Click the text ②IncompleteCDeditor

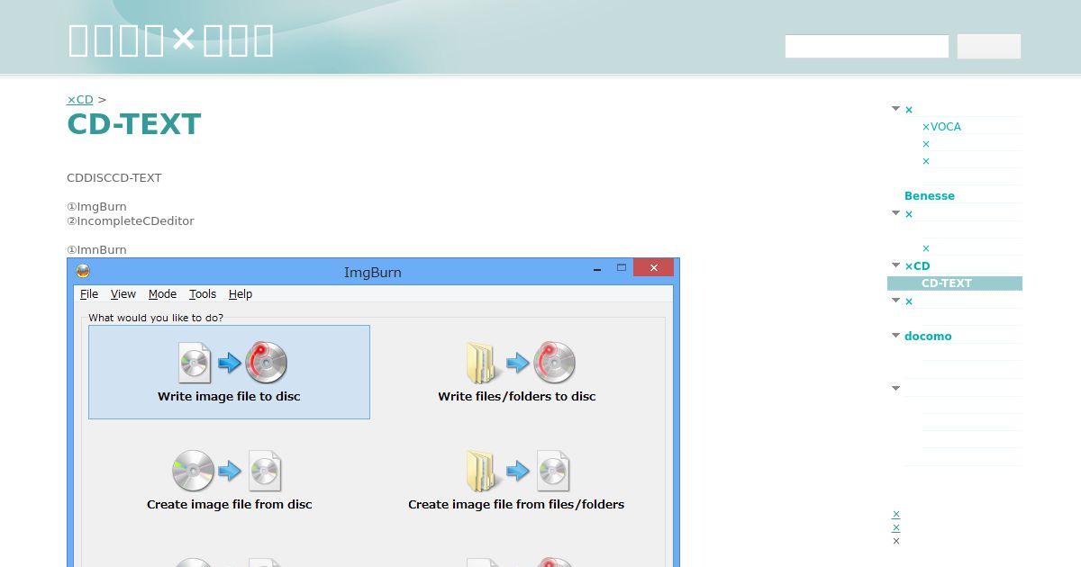point(131,221)
